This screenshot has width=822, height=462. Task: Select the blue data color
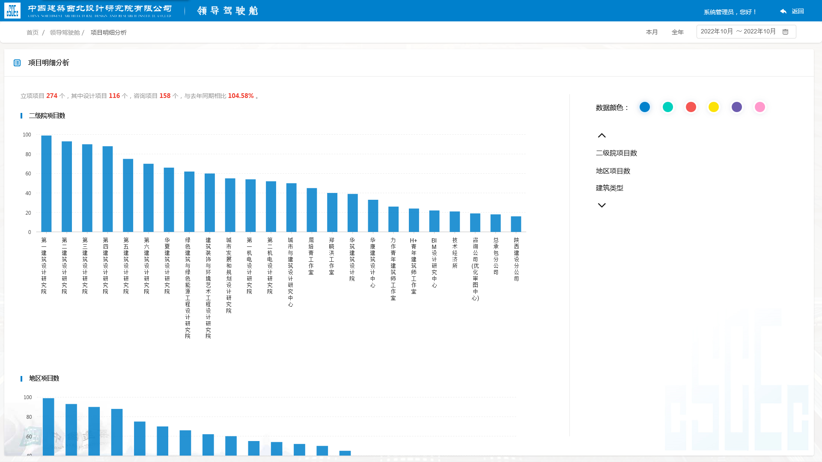click(x=644, y=107)
